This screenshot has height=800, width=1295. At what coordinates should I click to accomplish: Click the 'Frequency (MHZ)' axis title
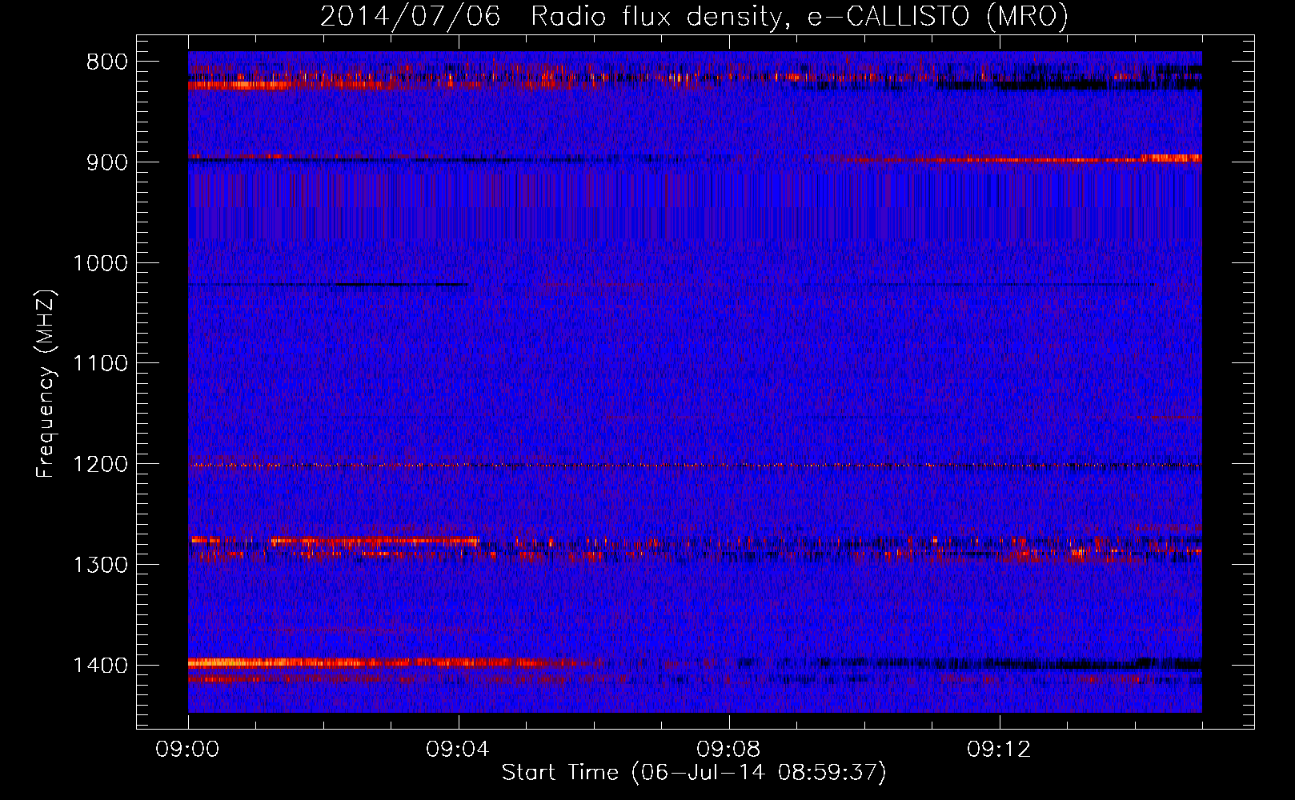tap(46, 384)
